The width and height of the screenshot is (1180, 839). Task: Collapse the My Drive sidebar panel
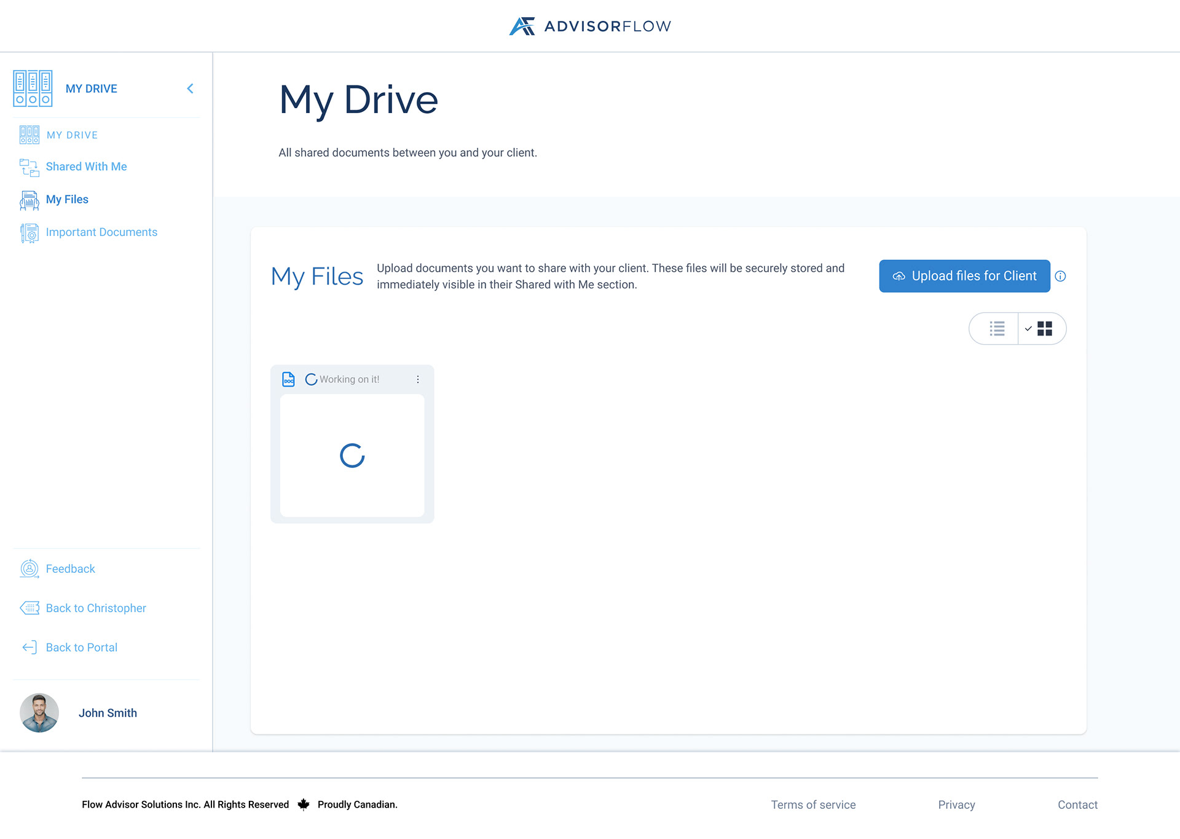pyautogui.click(x=190, y=88)
